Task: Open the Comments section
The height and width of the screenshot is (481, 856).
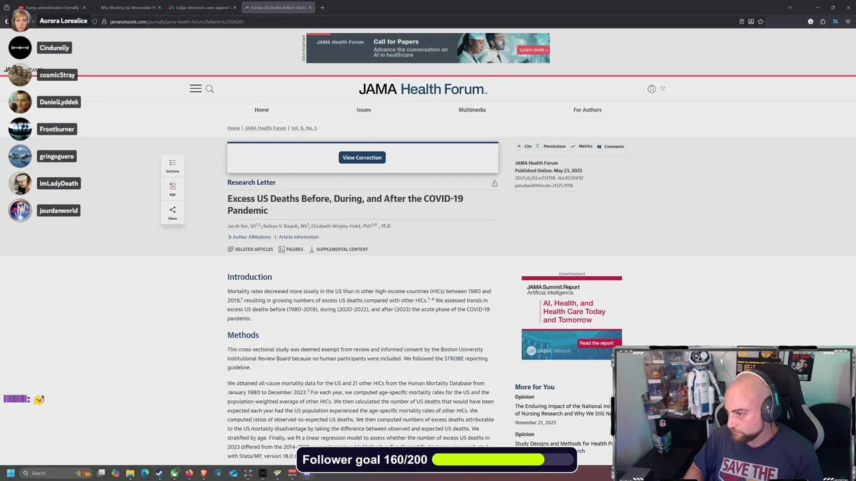Action: 611,146
